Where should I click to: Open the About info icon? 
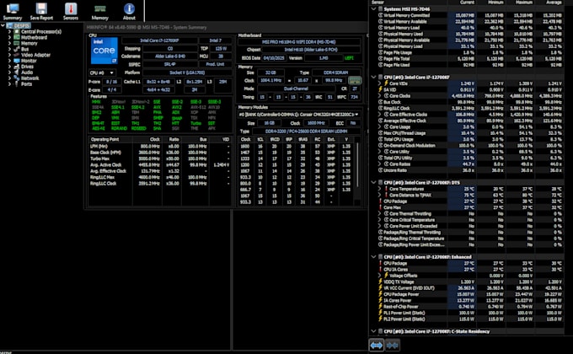[x=129, y=11]
